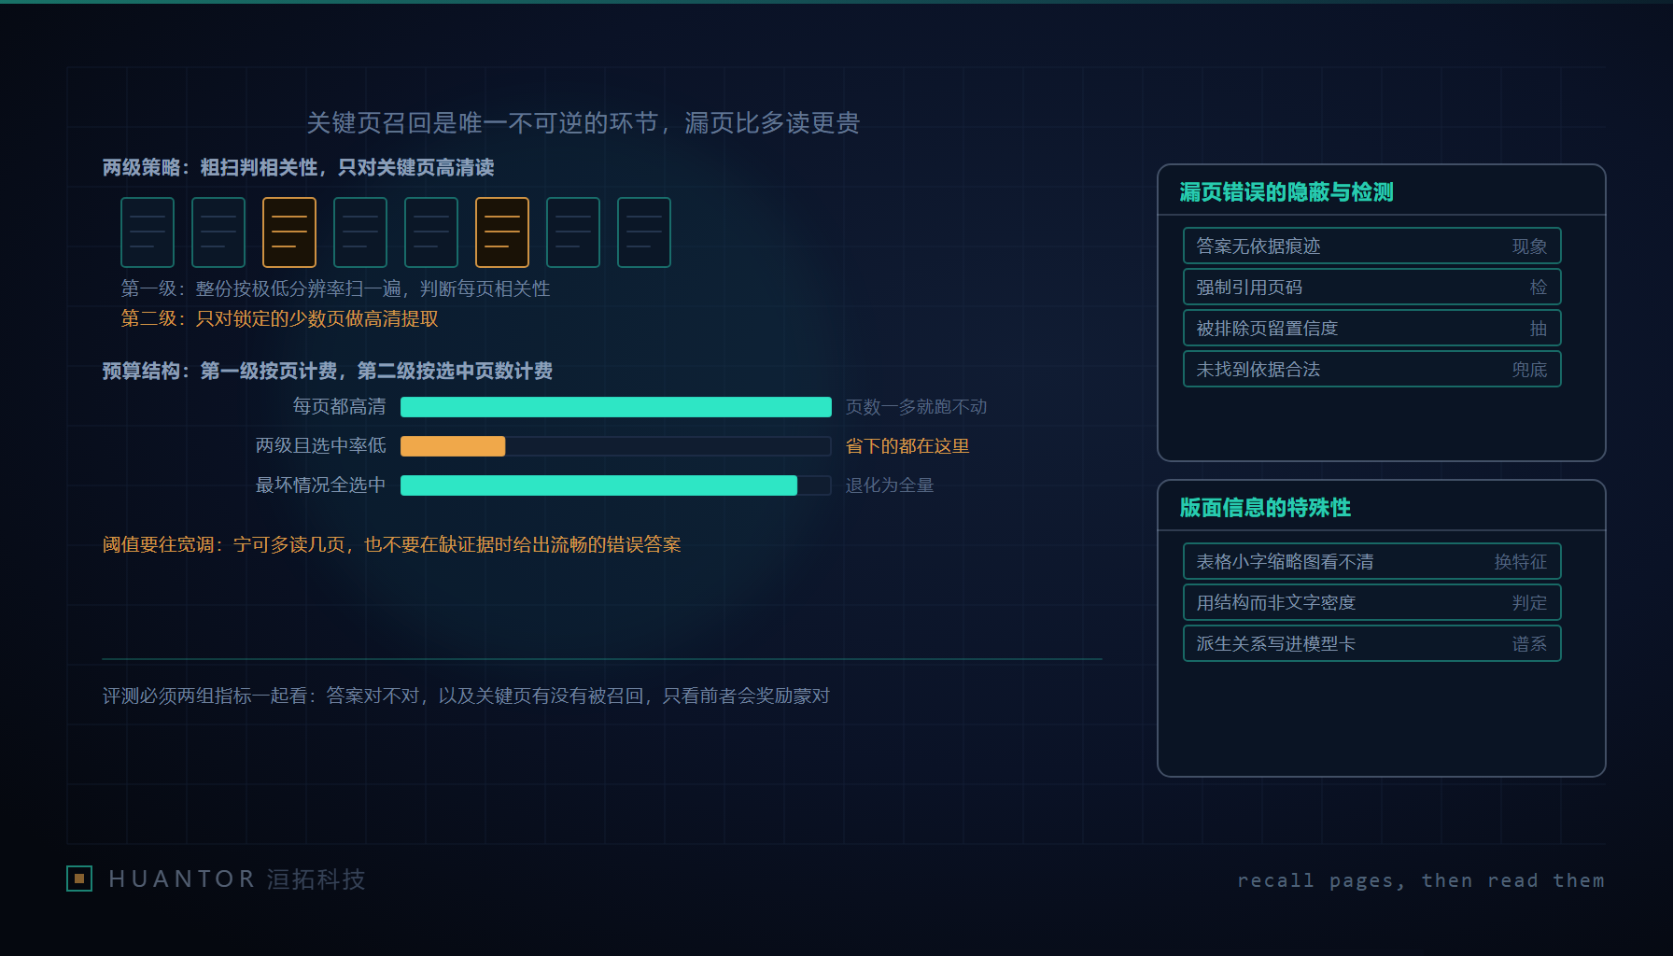Click the 退化为全量 label
The width and height of the screenshot is (1673, 956).
[890, 485]
